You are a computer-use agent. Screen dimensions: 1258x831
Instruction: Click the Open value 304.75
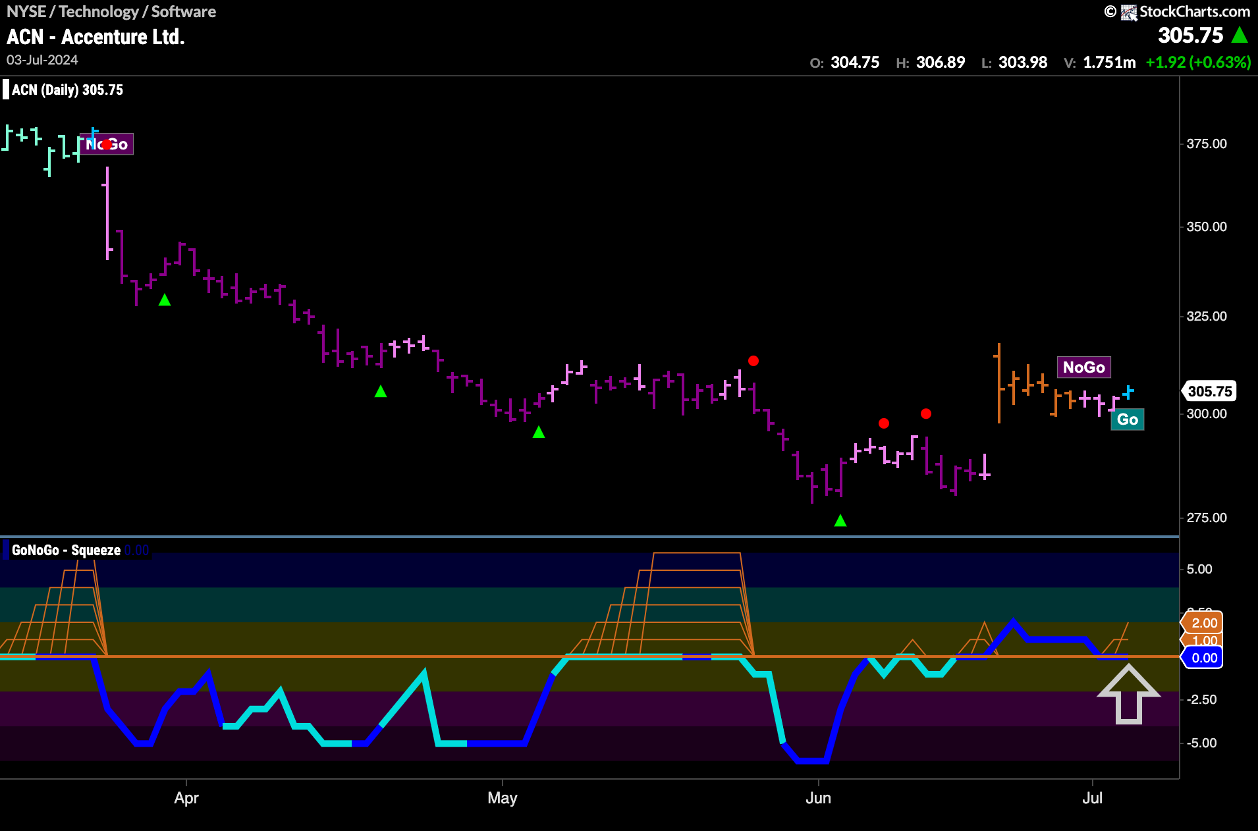855,63
